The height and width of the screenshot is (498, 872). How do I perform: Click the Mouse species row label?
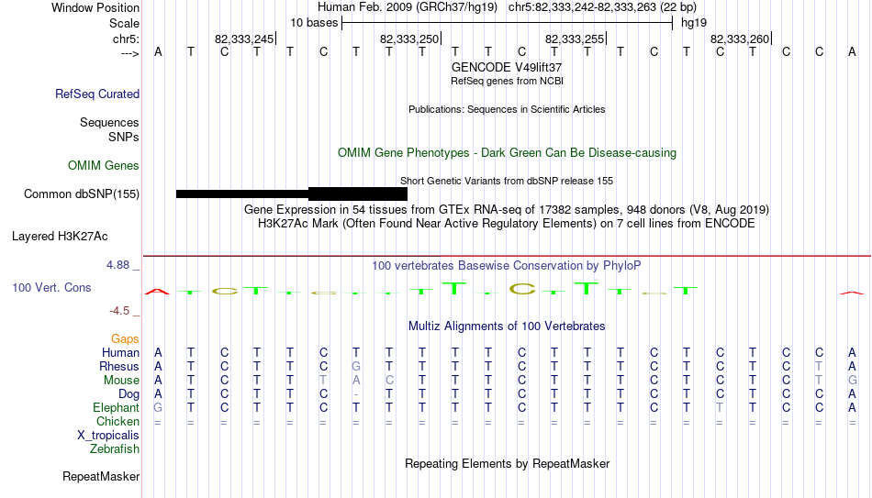coord(121,381)
